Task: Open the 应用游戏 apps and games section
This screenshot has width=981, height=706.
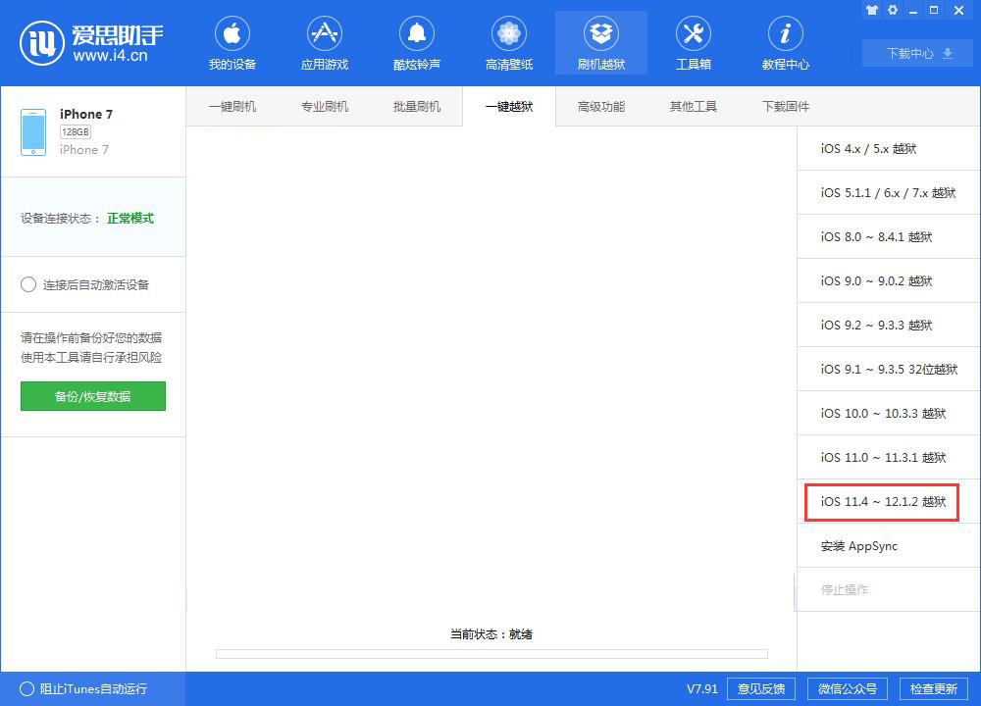Action: [325, 42]
